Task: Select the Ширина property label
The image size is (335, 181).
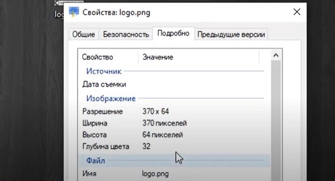Action: (x=95, y=123)
